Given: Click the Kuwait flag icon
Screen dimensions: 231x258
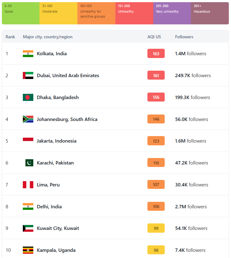Looking at the screenshot, I should pos(28,228).
